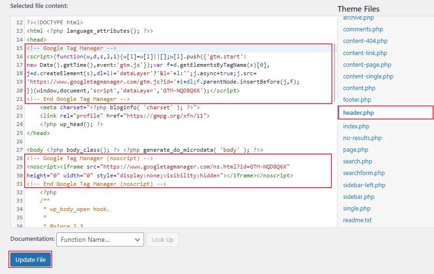Click the Look Up button

coord(163,239)
